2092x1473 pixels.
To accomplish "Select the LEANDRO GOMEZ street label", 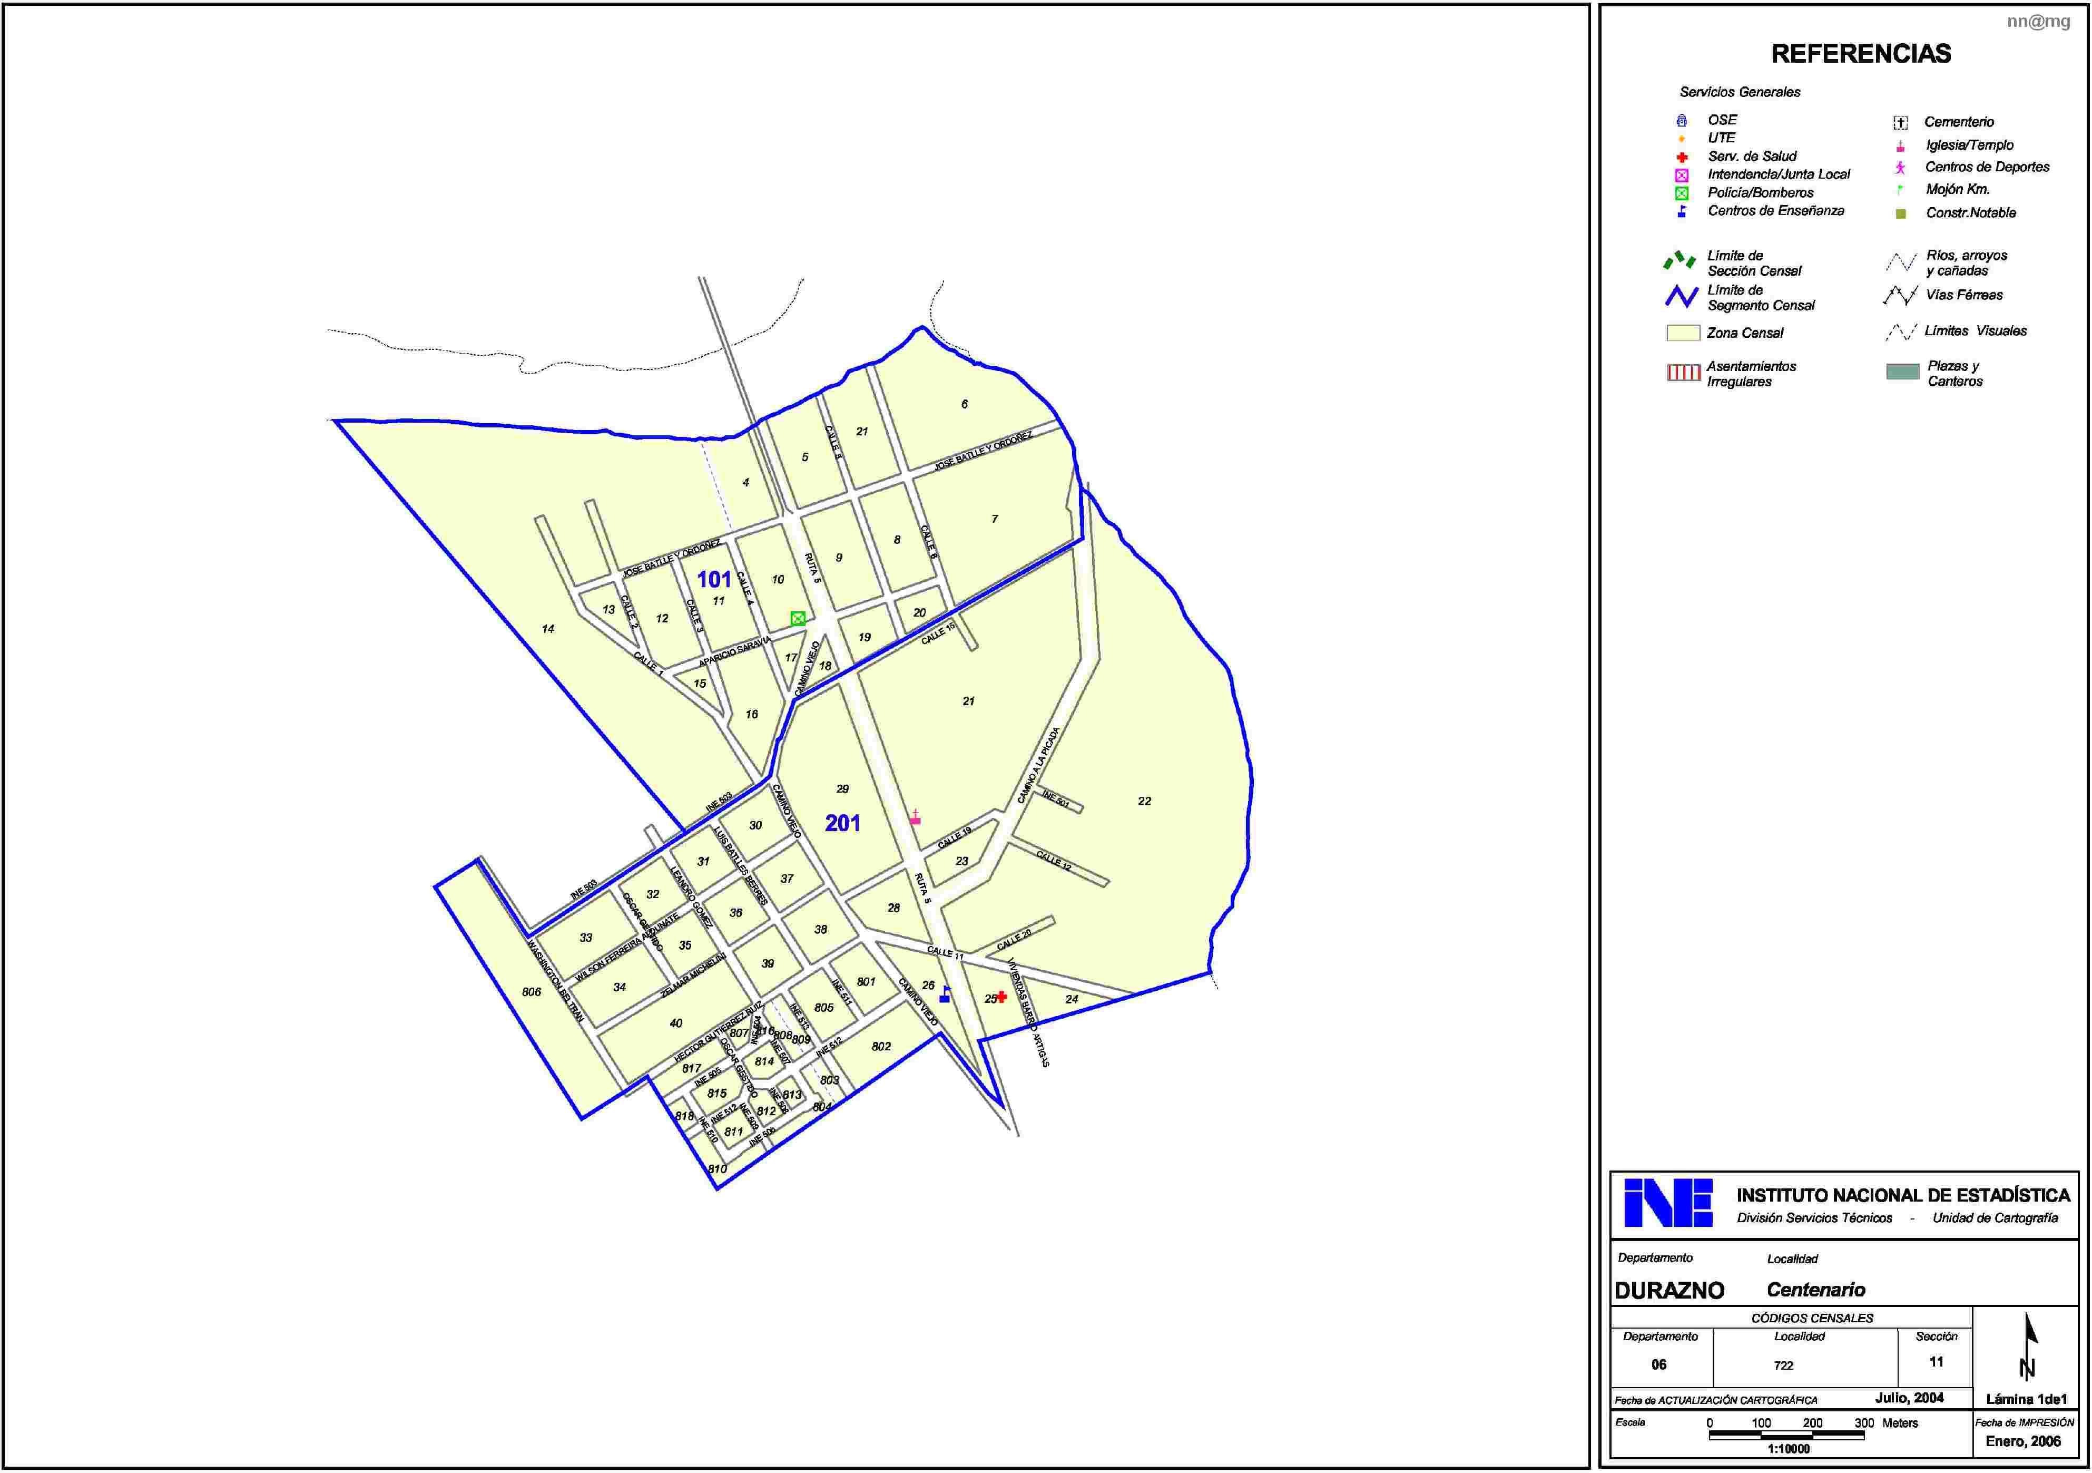I will (x=692, y=897).
